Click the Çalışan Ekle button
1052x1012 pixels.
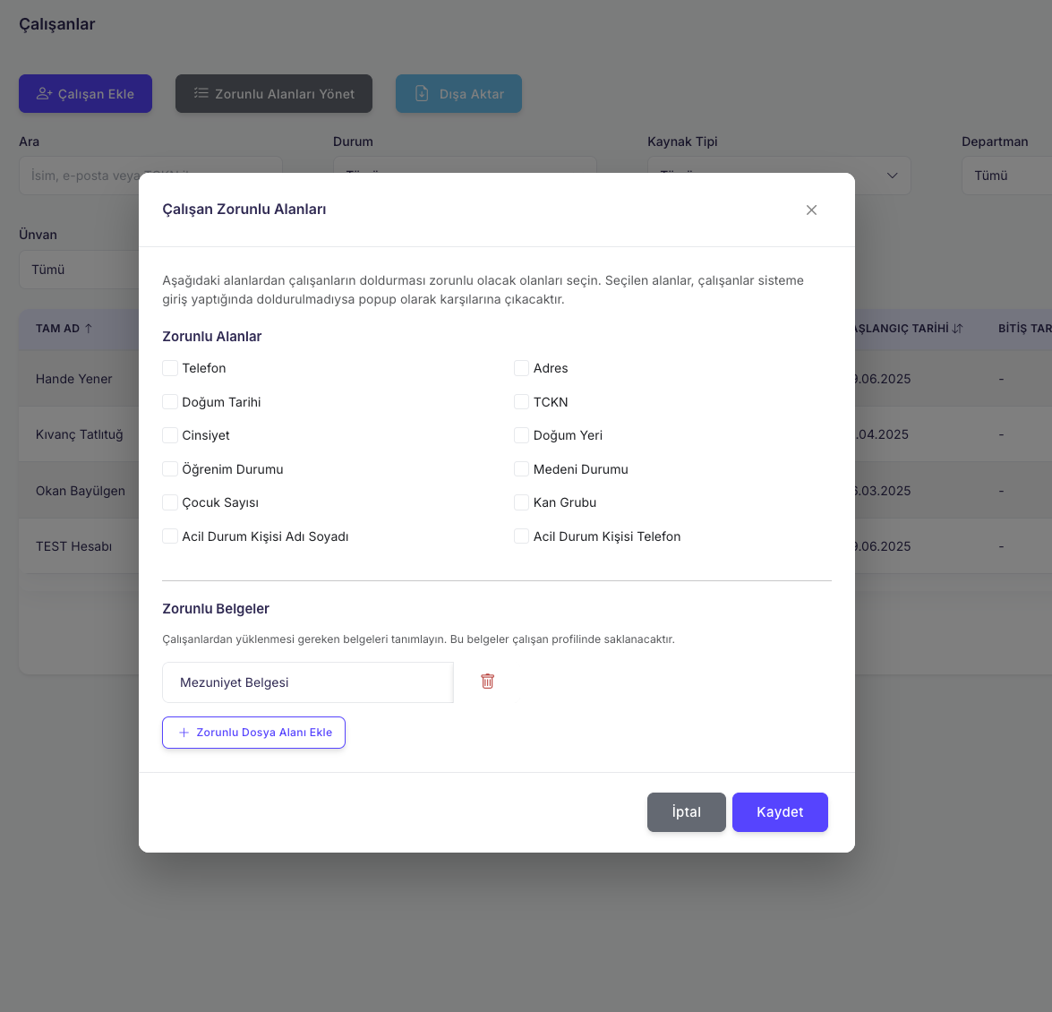coord(85,94)
